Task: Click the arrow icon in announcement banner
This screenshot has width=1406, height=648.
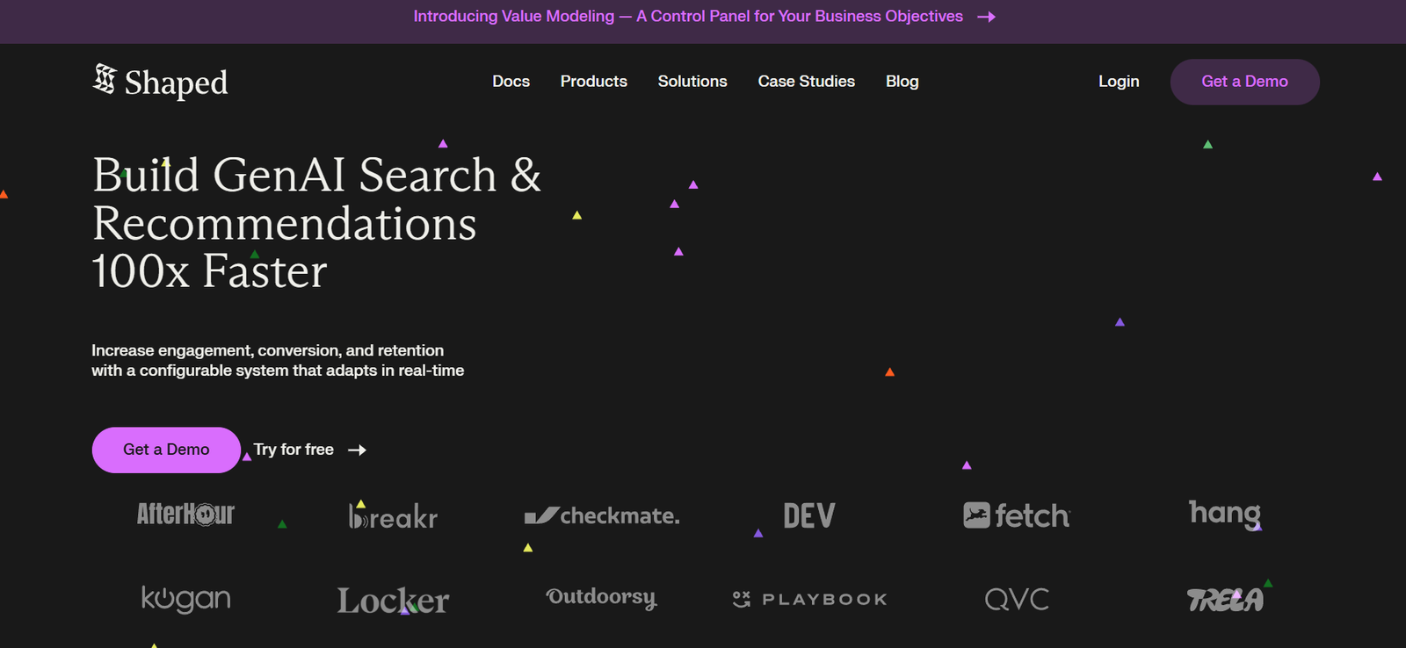Action: 986,17
